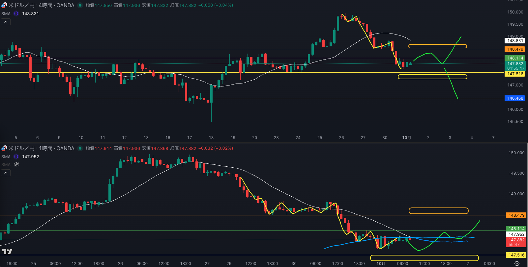Open chart settings gear at bottom right
This screenshot has height=267, width=528.
pyautogui.click(x=517, y=263)
